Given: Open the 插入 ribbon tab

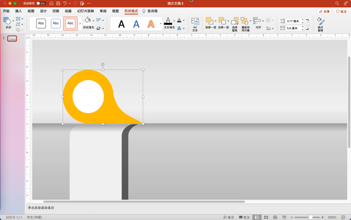Looking at the screenshot, I should (19, 11).
